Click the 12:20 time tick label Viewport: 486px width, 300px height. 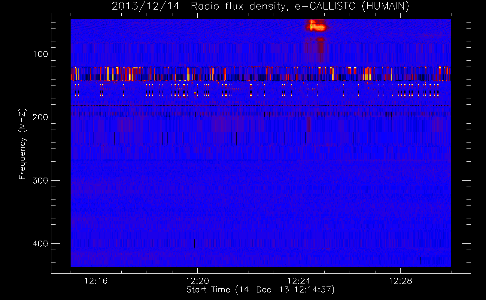197,281
